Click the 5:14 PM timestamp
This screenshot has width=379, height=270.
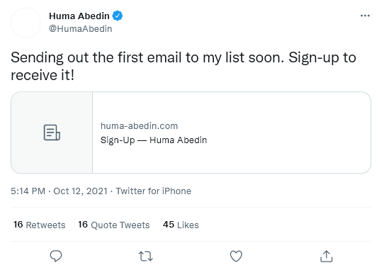(x=28, y=191)
